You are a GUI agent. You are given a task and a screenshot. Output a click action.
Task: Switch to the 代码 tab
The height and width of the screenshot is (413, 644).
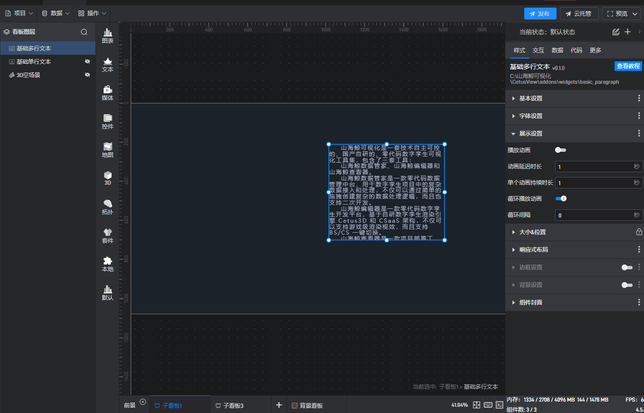click(577, 50)
